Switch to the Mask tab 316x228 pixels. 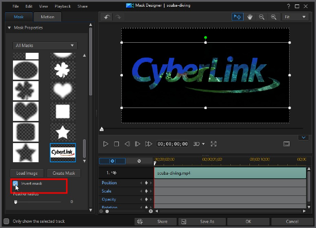[19, 17]
